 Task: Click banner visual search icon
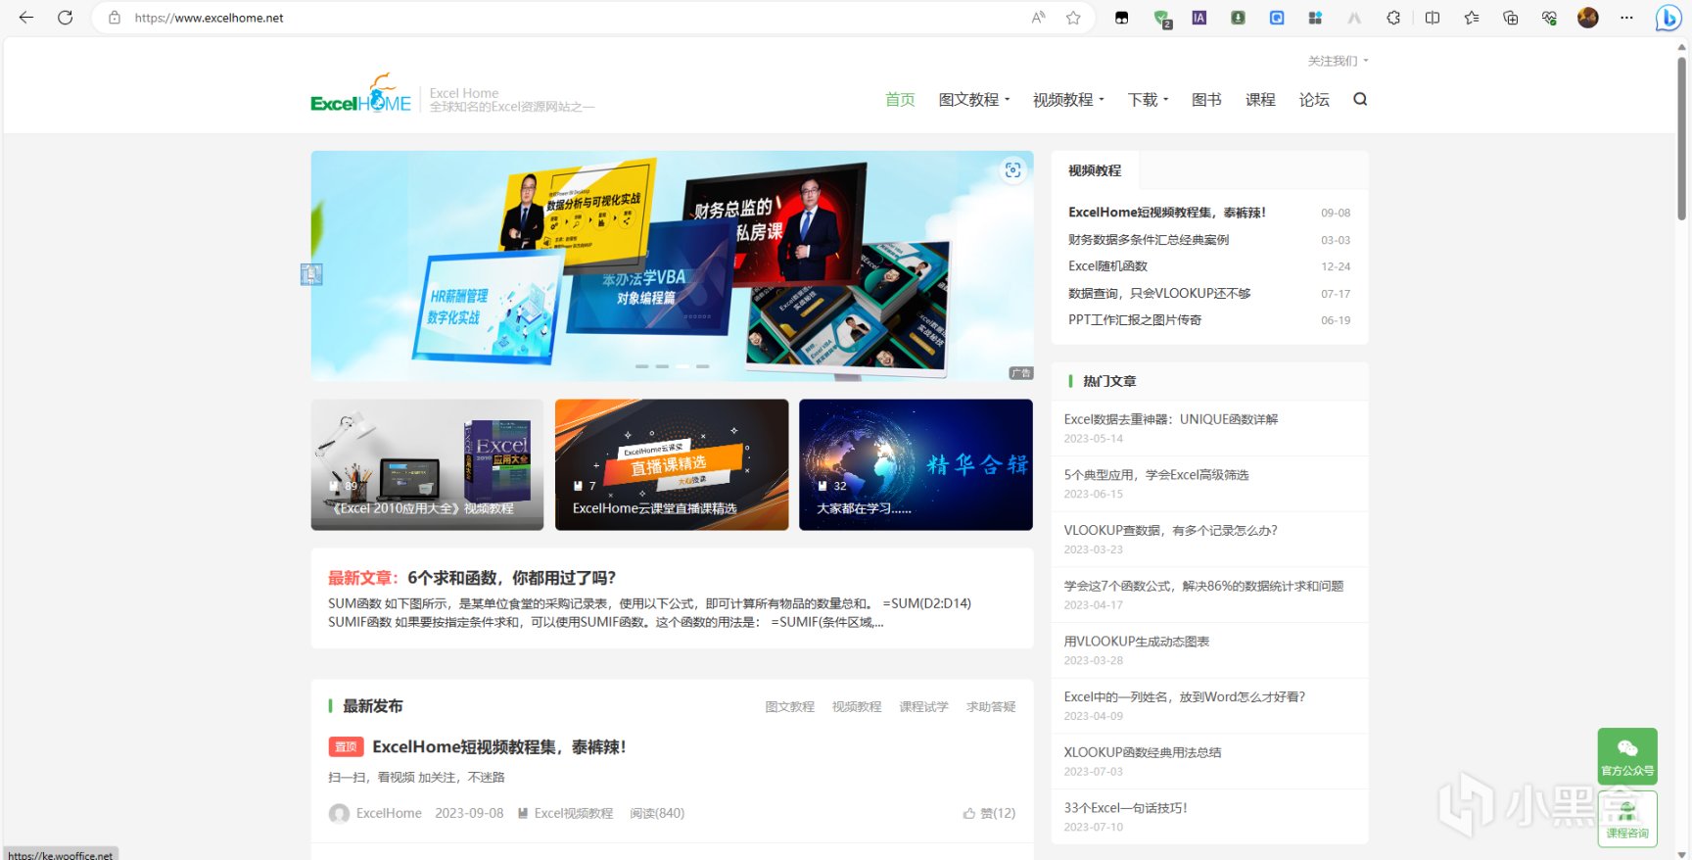point(1013,170)
